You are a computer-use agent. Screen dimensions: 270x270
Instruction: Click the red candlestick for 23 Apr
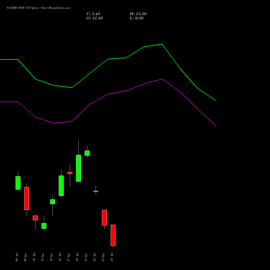click(104, 218)
